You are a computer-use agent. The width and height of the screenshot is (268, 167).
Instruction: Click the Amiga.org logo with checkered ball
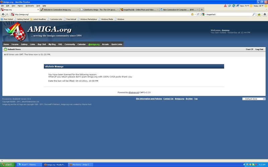[16, 32]
